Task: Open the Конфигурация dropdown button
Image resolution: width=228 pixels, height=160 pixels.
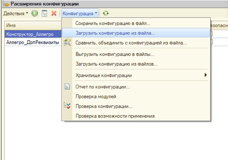Action: [x=80, y=13]
